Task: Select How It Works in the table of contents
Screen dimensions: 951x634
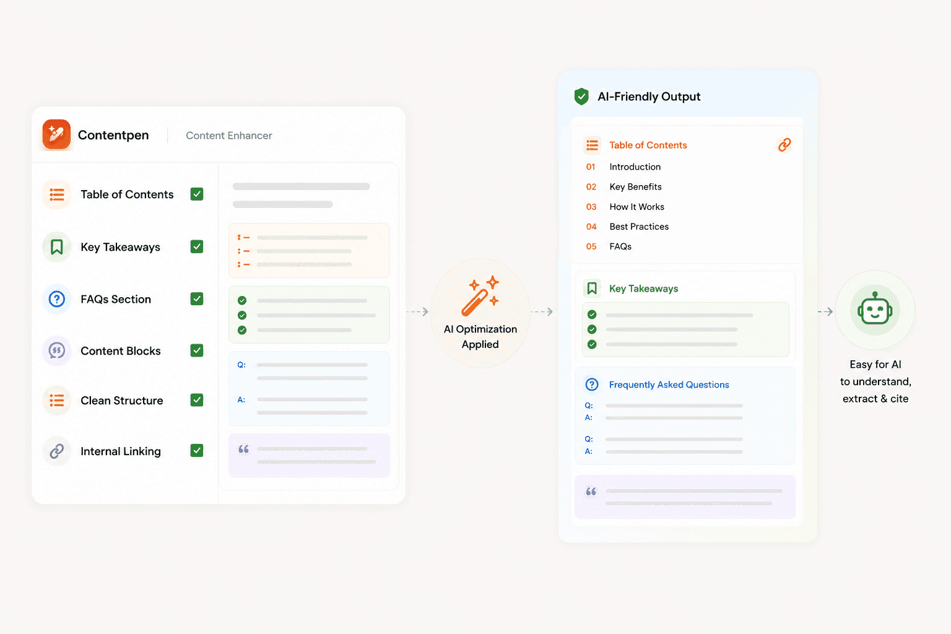Action: coord(637,207)
